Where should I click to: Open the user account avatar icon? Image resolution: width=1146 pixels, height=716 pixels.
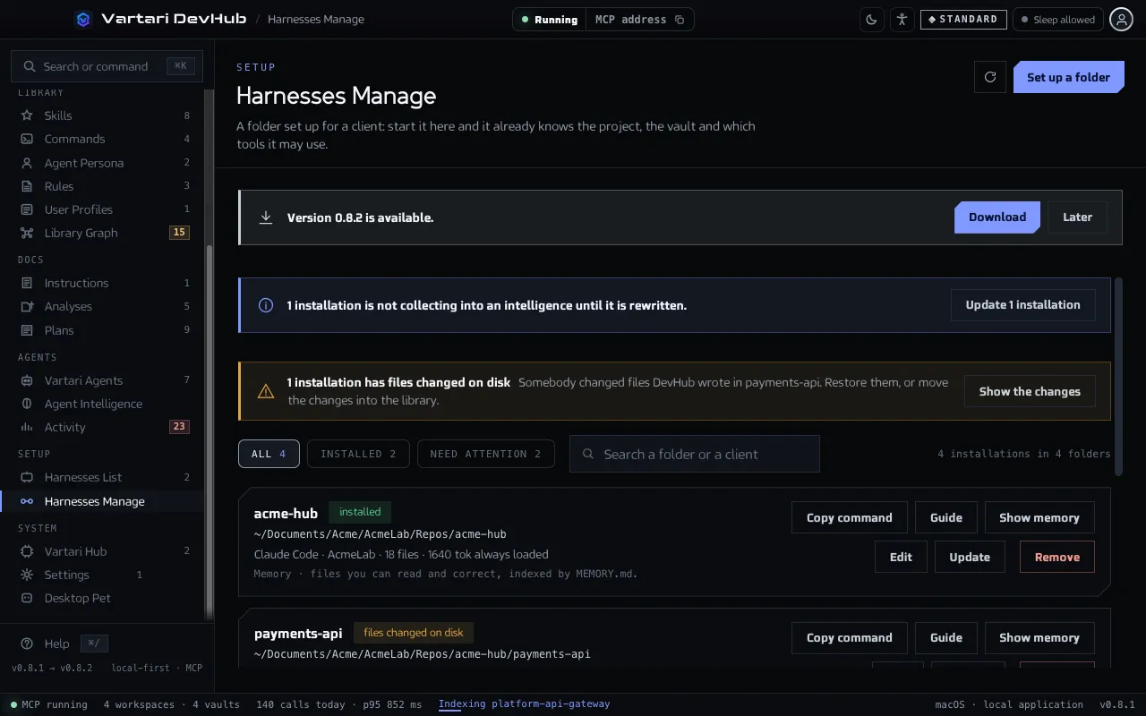[1121, 19]
